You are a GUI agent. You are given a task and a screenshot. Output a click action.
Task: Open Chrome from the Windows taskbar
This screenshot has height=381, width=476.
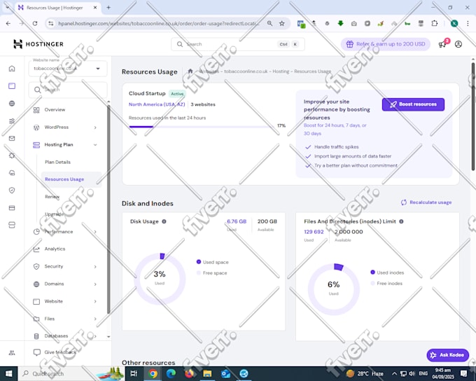point(153,373)
